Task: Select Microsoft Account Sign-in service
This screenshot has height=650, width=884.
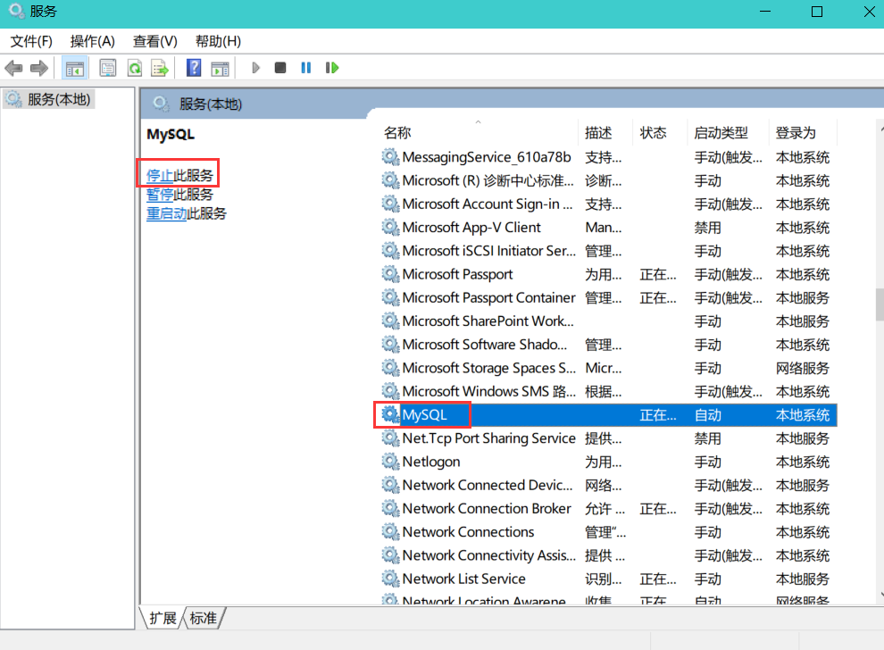Action: 608,204
